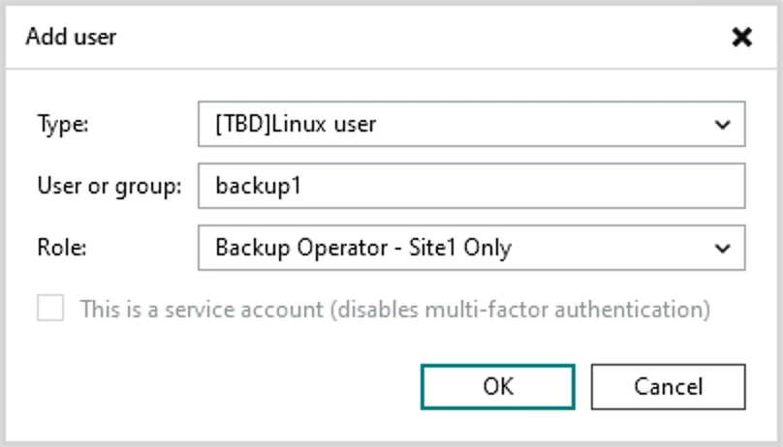783x447 pixels.
Task: Open the 'Backup Operator - Site1 Only' combo box
Action: coord(471,248)
